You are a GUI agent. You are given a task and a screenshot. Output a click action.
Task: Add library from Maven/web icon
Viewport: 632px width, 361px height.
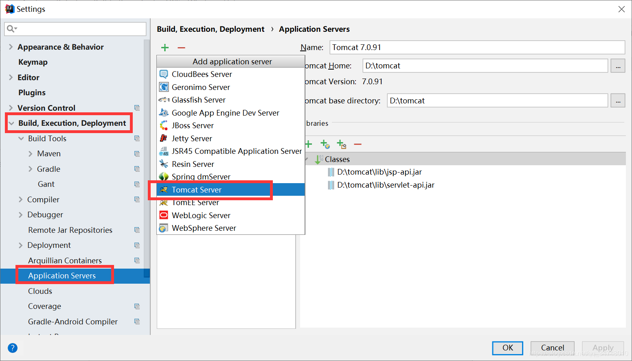coord(325,144)
